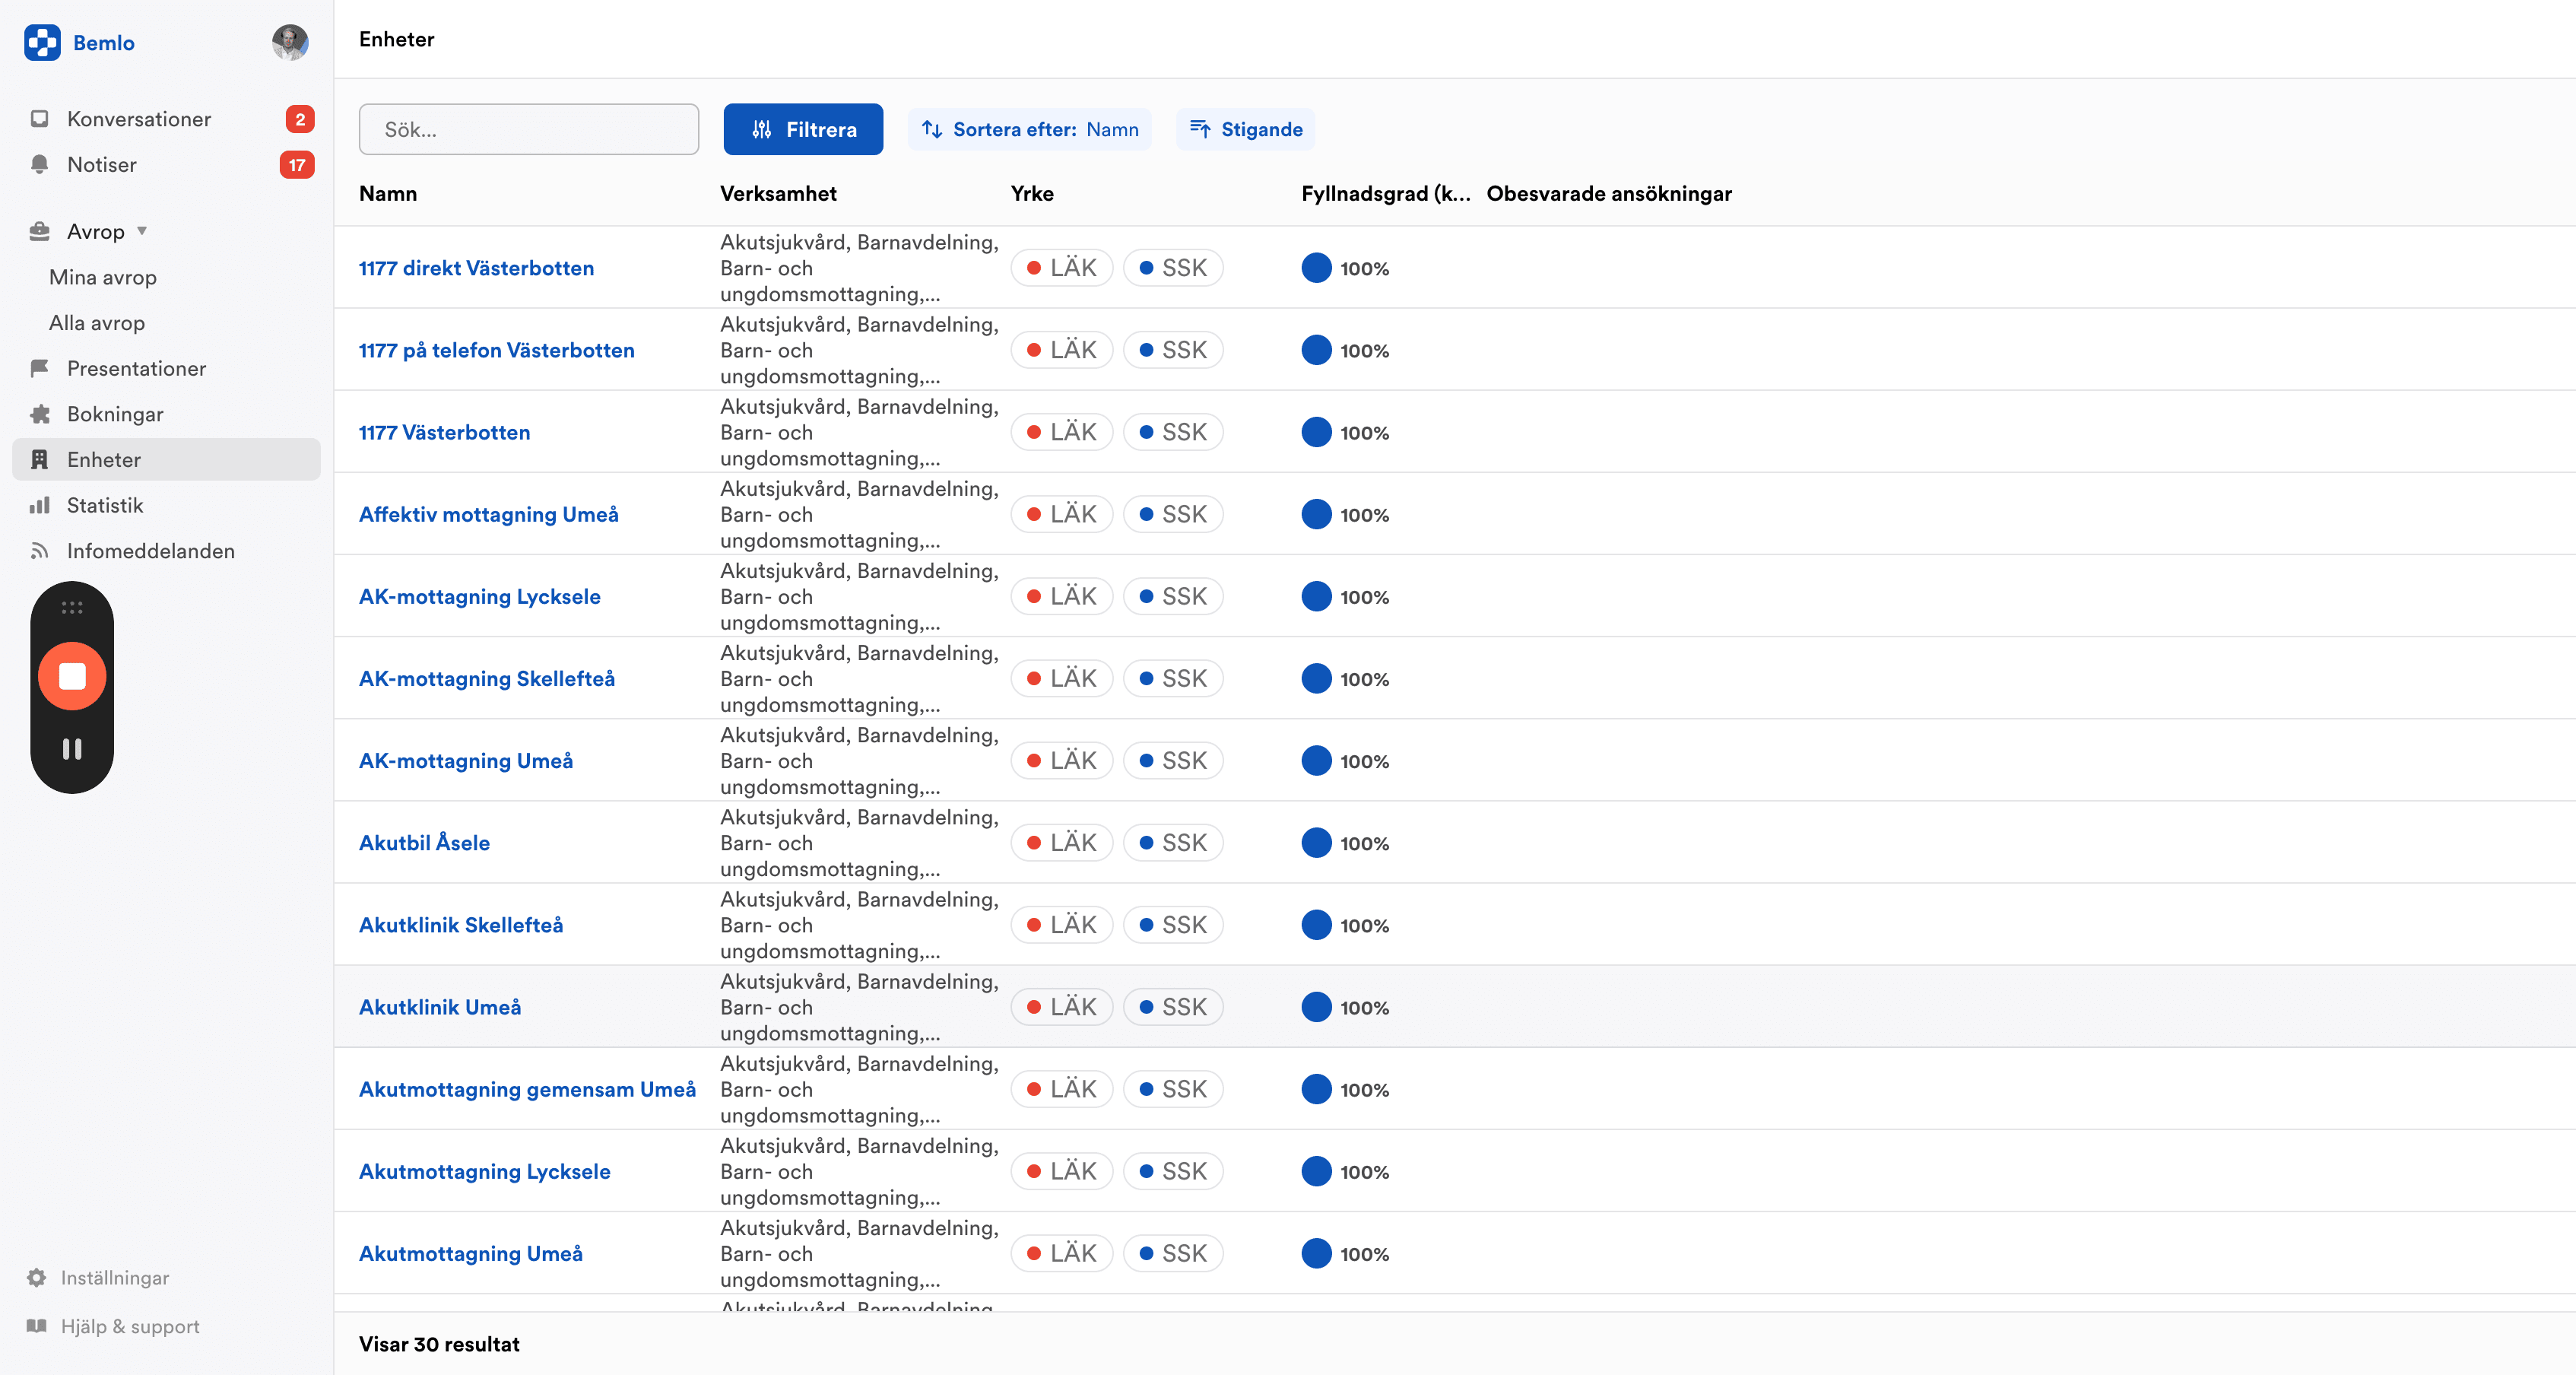The image size is (2576, 1375).
Task: Click LÄK tag in 1177 Västerbotten row
Action: [1062, 432]
